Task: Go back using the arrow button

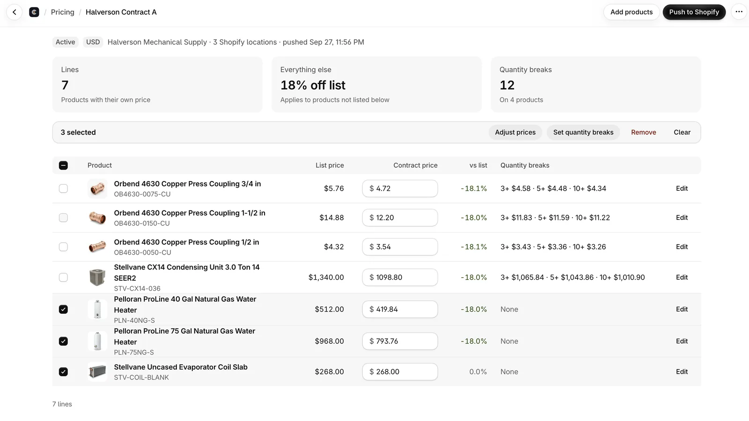Action: tap(15, 12)
